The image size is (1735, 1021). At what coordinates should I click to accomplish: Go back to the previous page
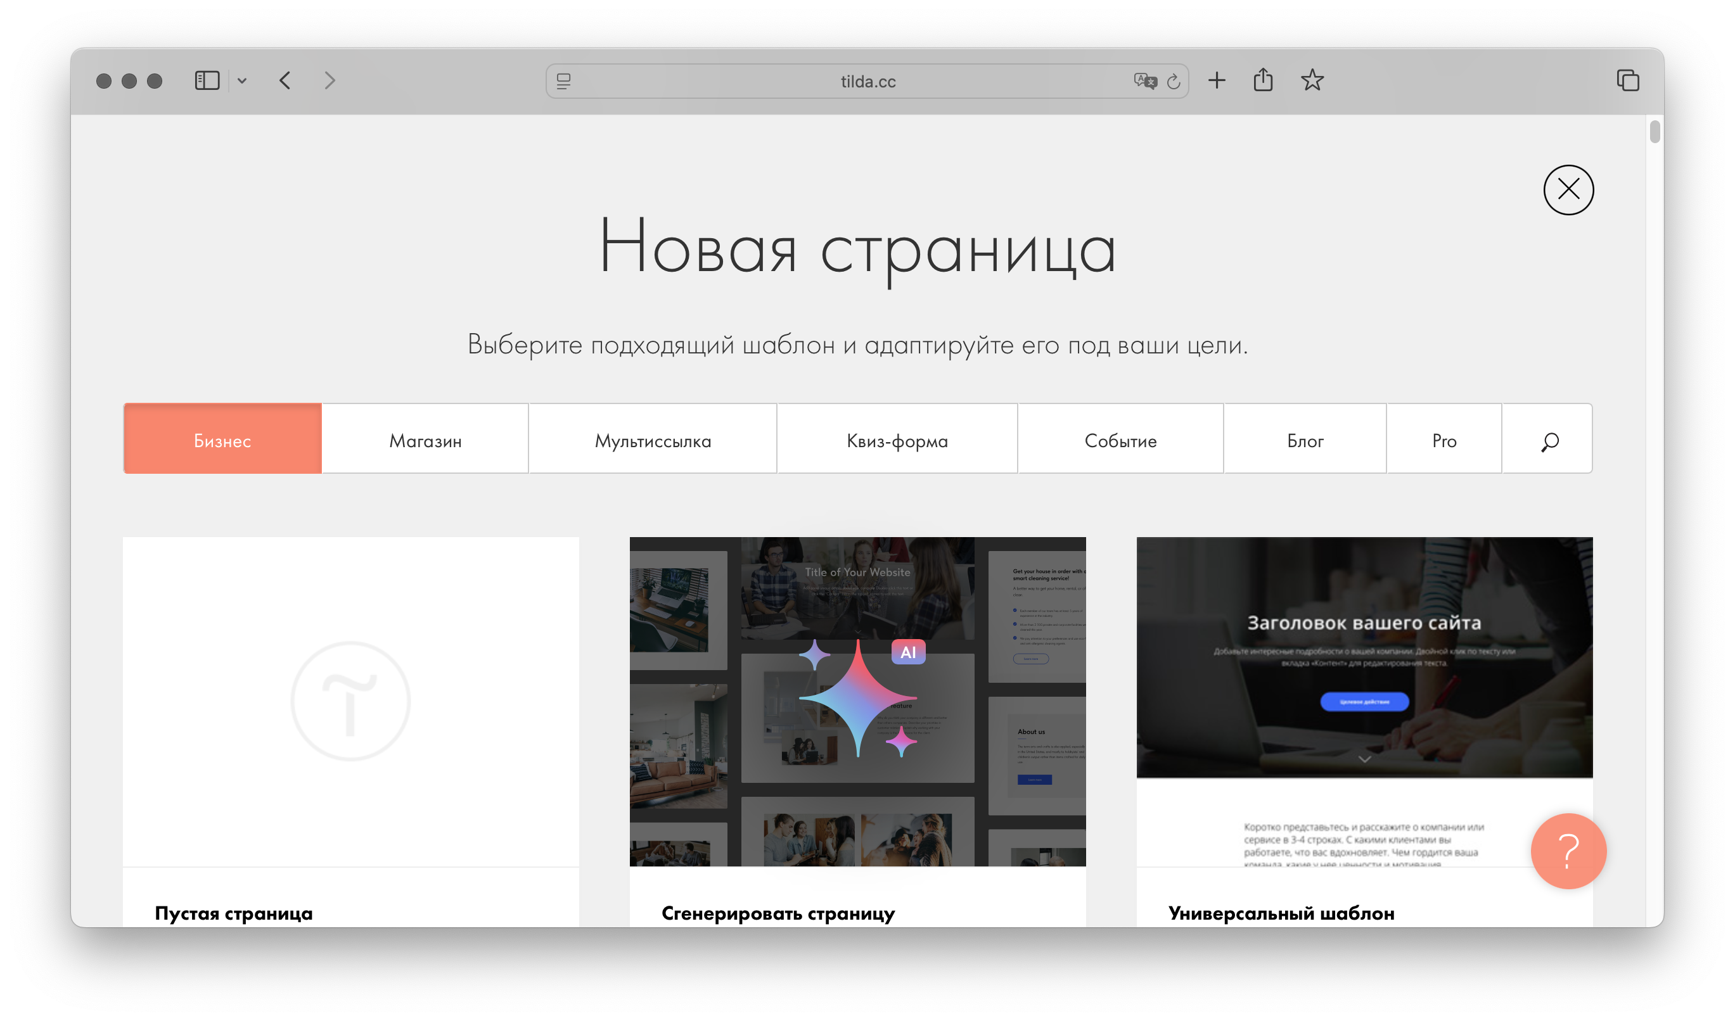click(x=285, y=80)
